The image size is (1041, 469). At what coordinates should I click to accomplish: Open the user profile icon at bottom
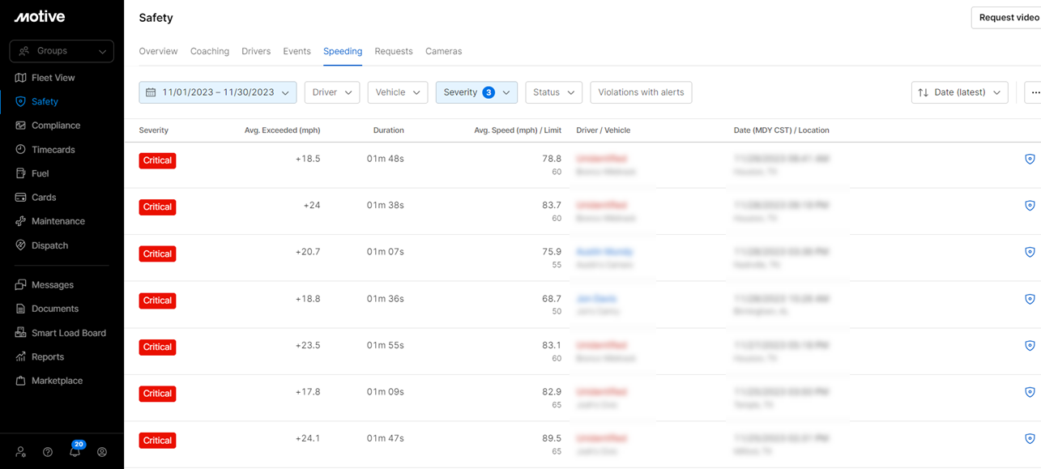(x=102, y=452)
